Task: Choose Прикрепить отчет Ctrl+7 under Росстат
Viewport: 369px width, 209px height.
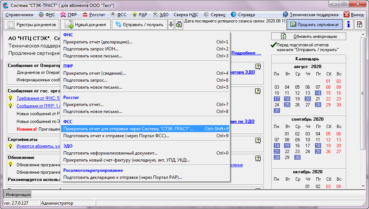Action: [x=145, y=104]
